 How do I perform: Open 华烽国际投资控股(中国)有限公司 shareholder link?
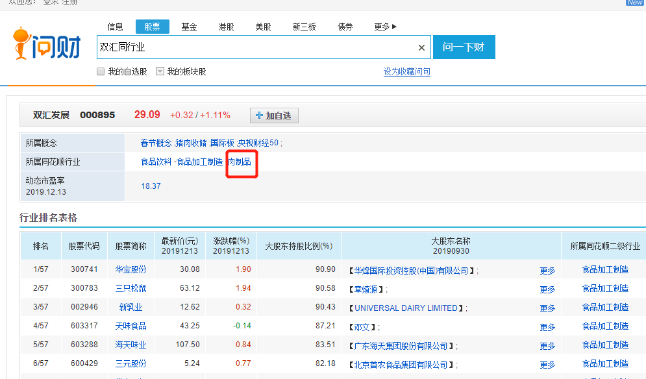(411, 271)
